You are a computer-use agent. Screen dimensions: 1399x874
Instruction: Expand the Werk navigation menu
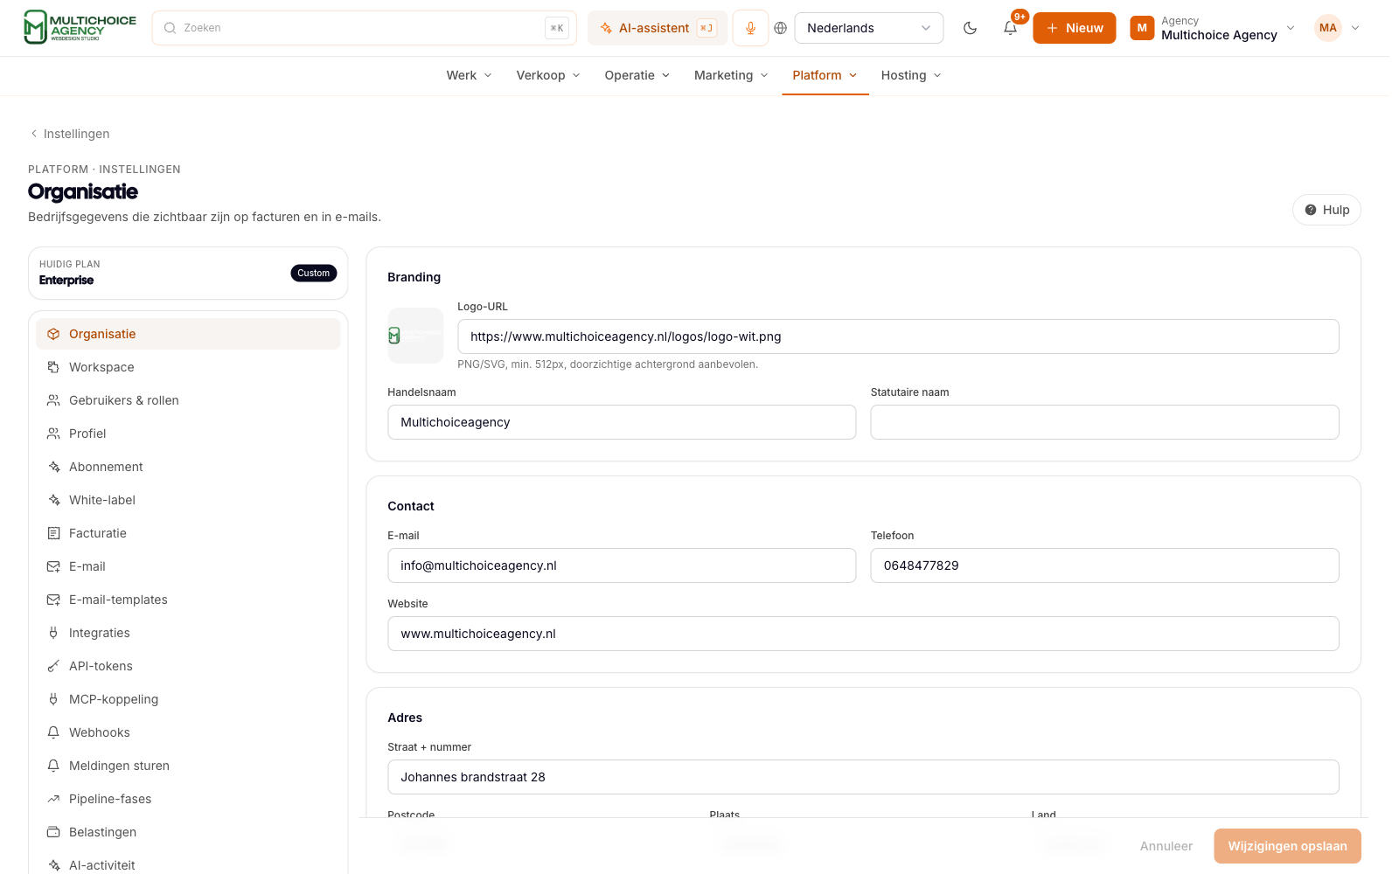[x=469, y=75]
